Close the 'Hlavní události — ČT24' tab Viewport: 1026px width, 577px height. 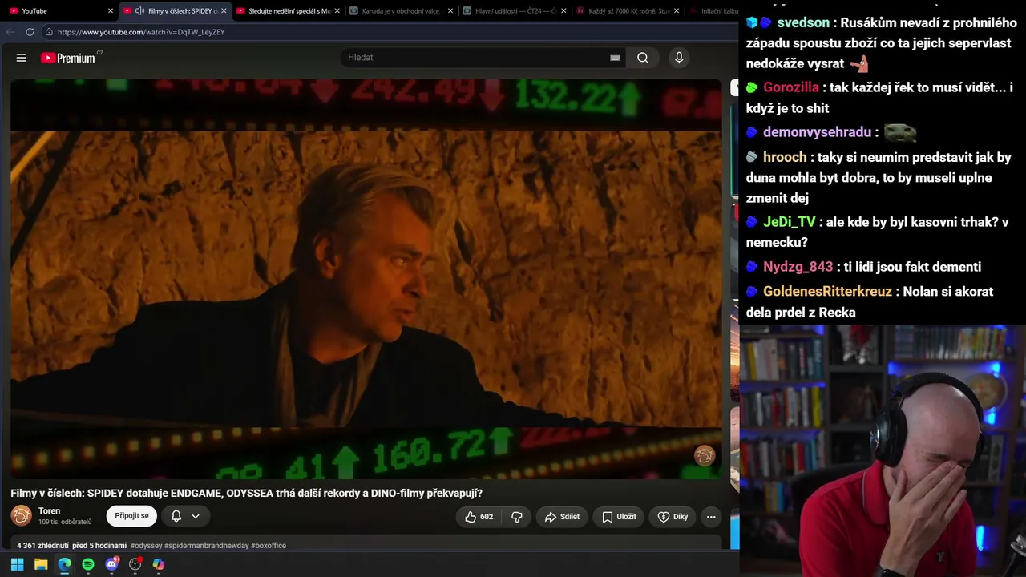(x=563, y=11)
